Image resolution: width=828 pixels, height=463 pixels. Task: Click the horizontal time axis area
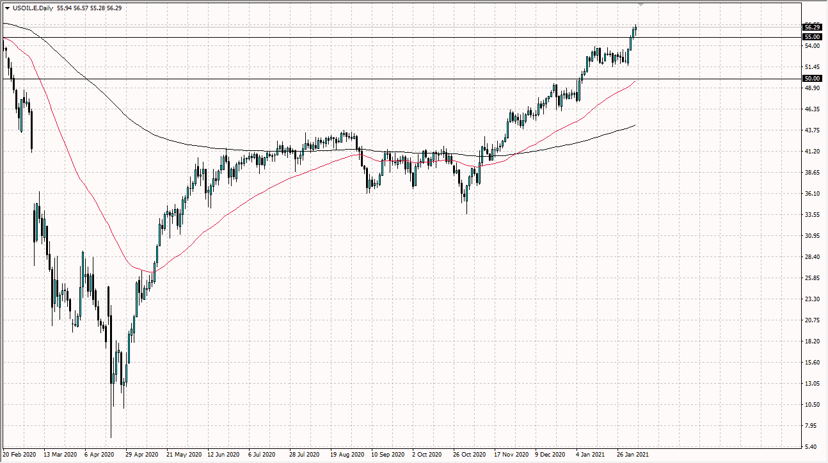(x=384, y=455)
